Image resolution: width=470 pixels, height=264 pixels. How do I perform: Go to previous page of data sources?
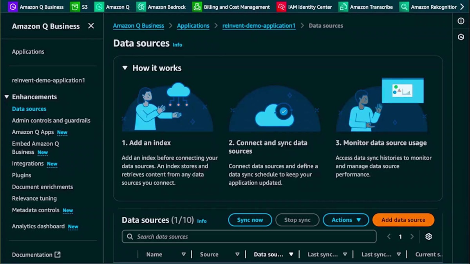[x=389, y=237]
